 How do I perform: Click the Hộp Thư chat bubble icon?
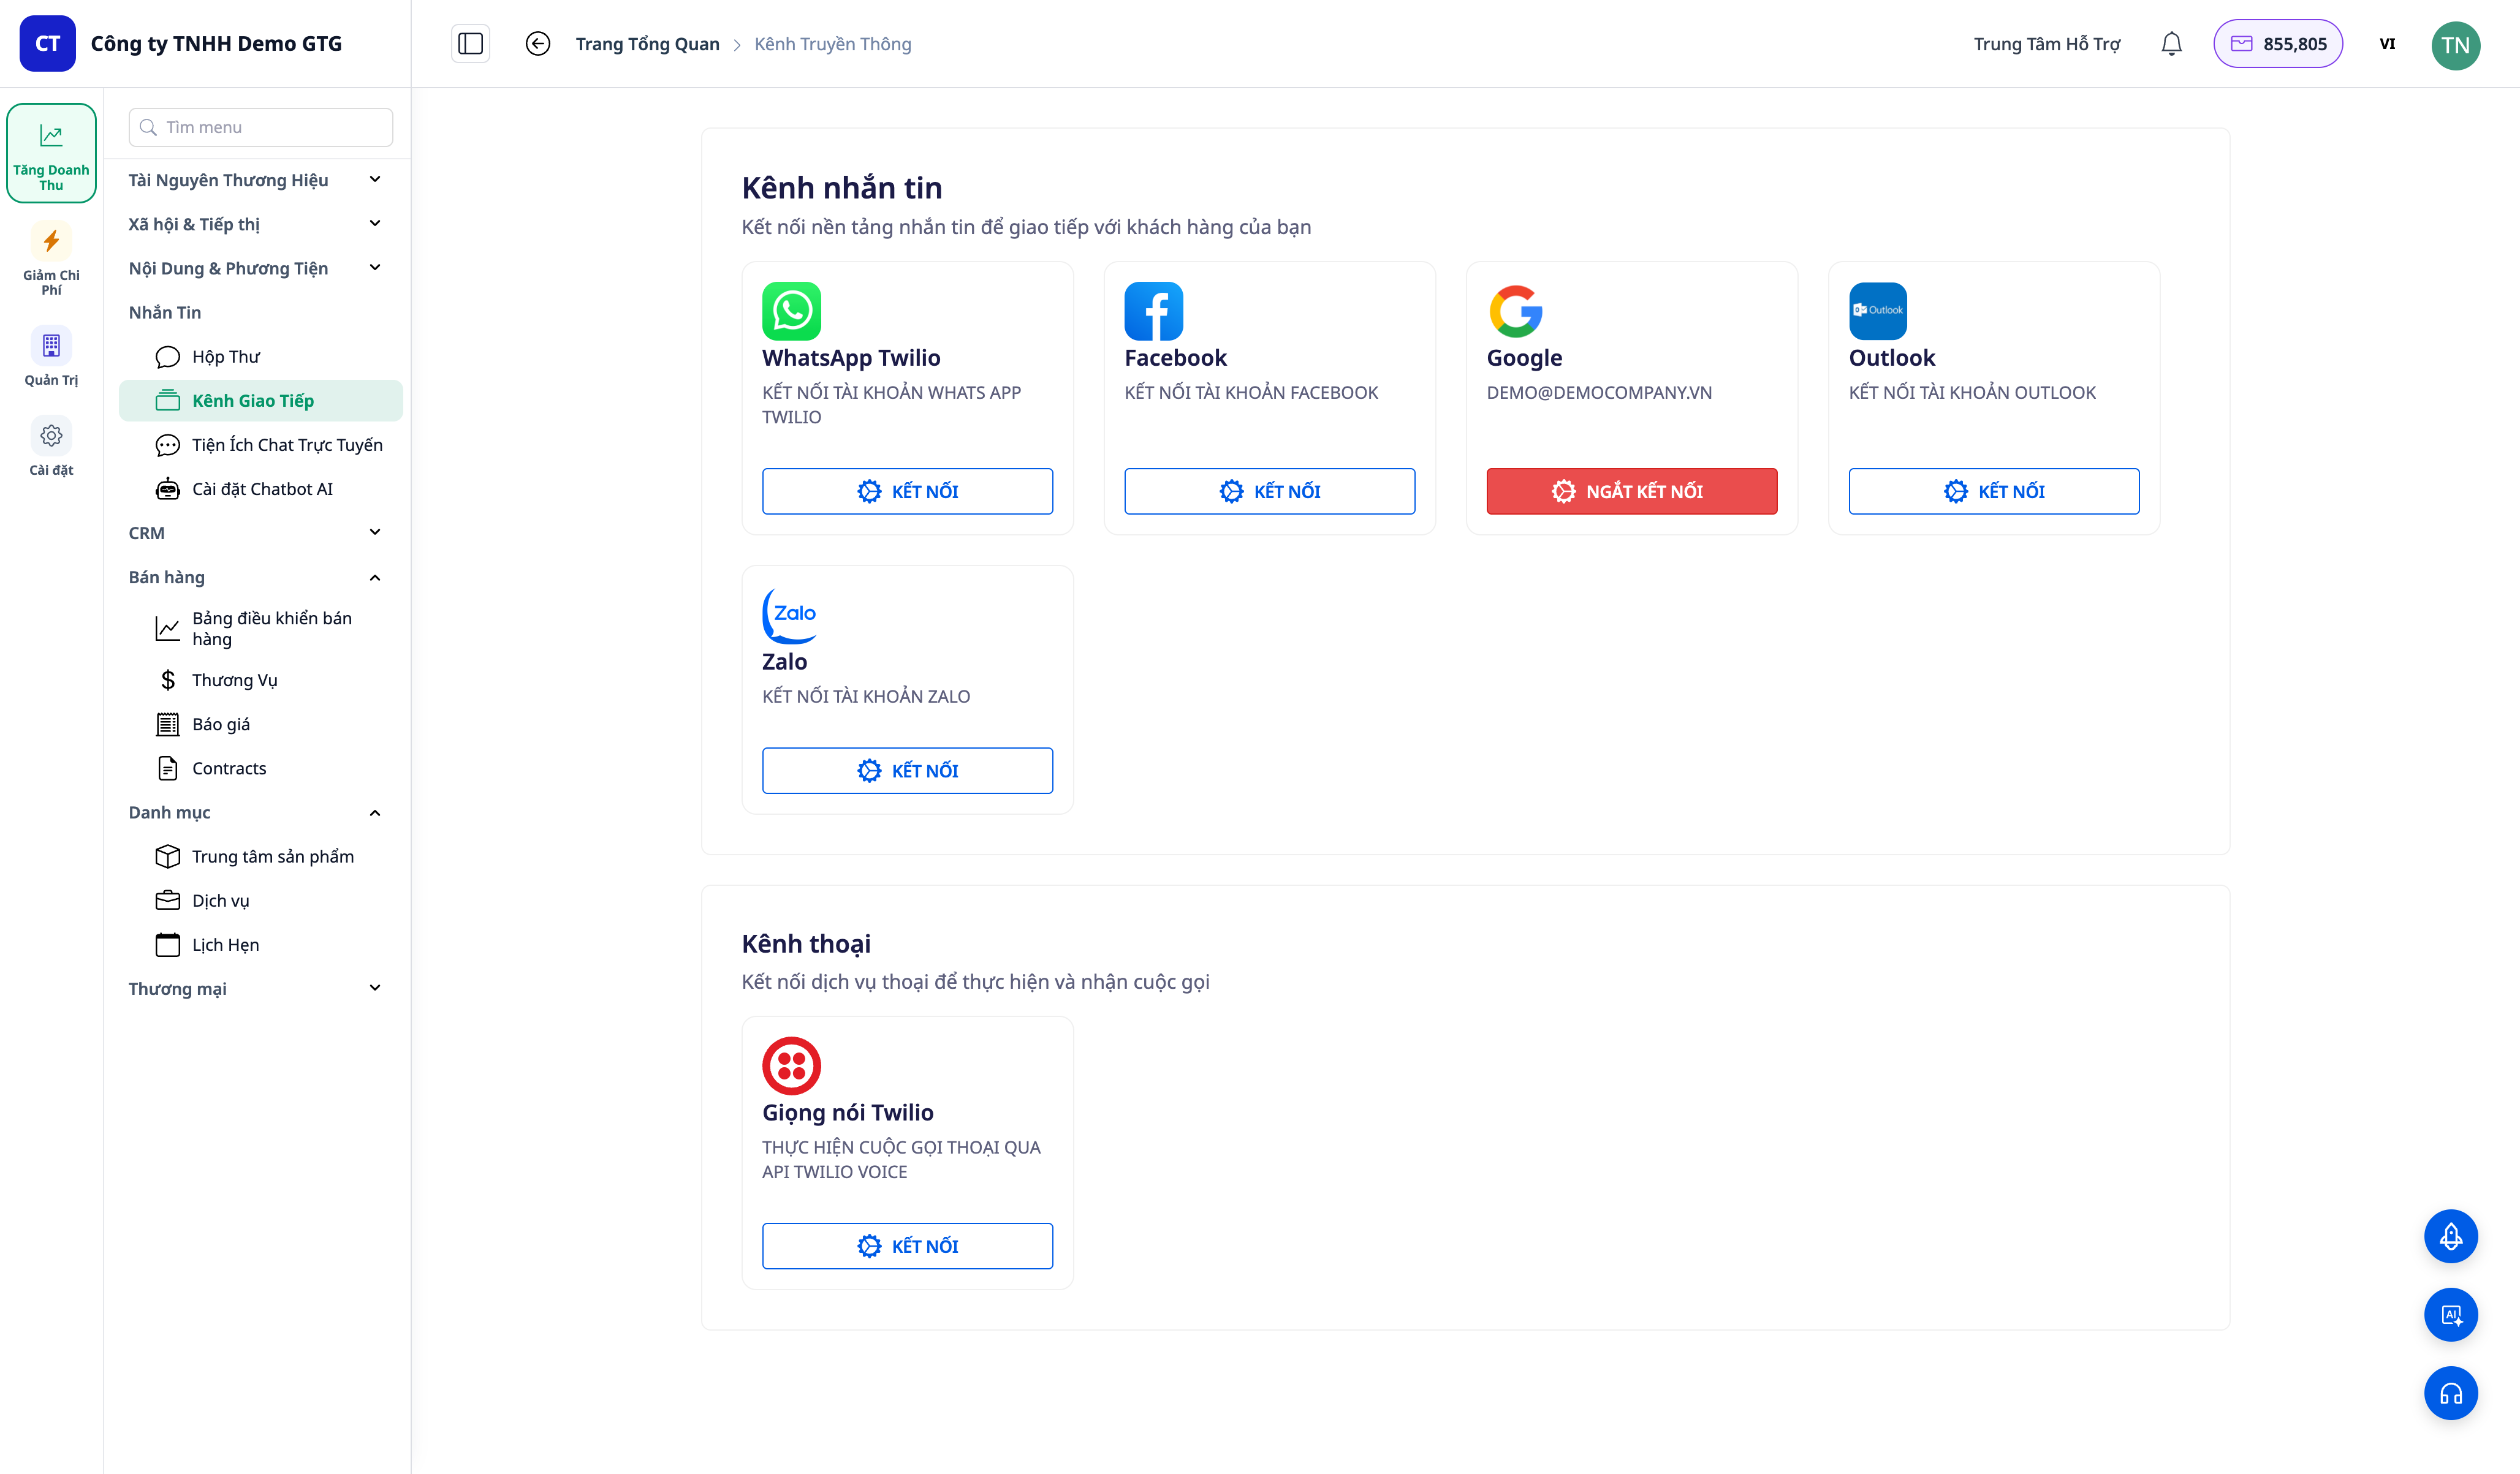click(168, 357)
